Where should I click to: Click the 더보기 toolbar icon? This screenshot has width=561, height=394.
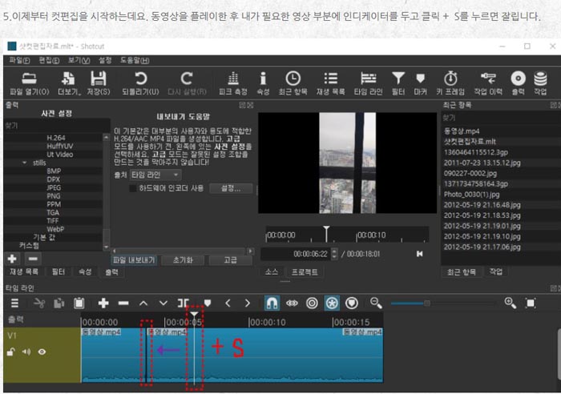click(x=69, y=83)
